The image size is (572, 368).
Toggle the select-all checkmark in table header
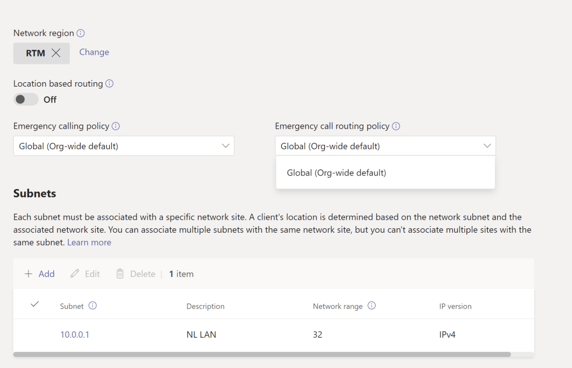[x=35, y=304]
